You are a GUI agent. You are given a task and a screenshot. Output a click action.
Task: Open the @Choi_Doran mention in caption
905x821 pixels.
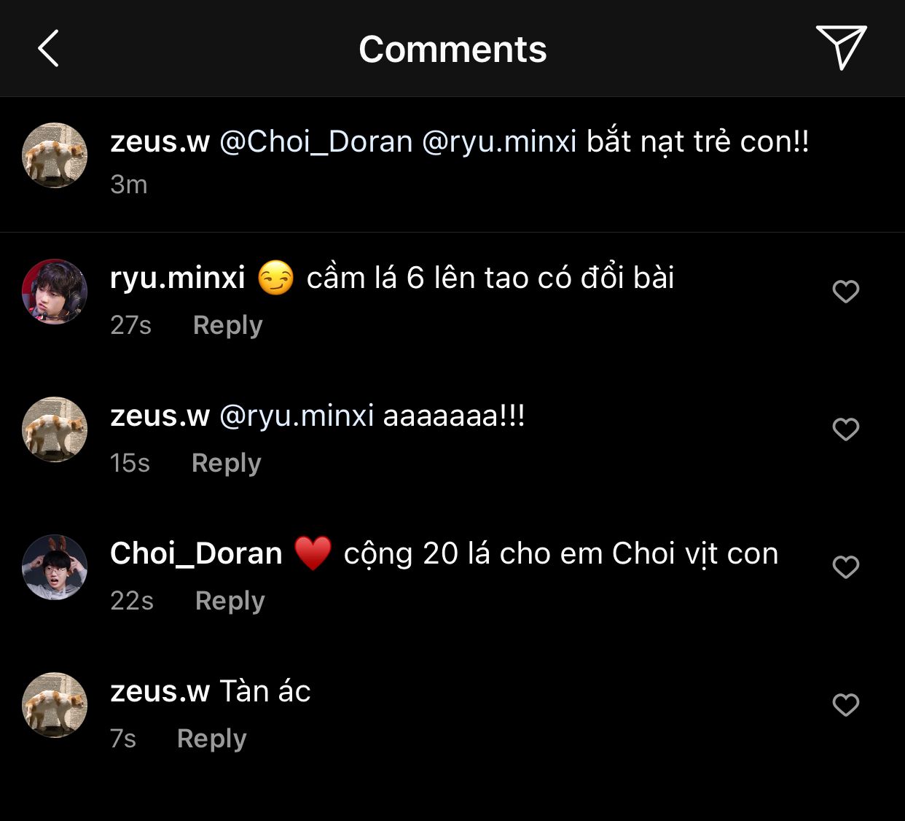click(x=316, y=141)
